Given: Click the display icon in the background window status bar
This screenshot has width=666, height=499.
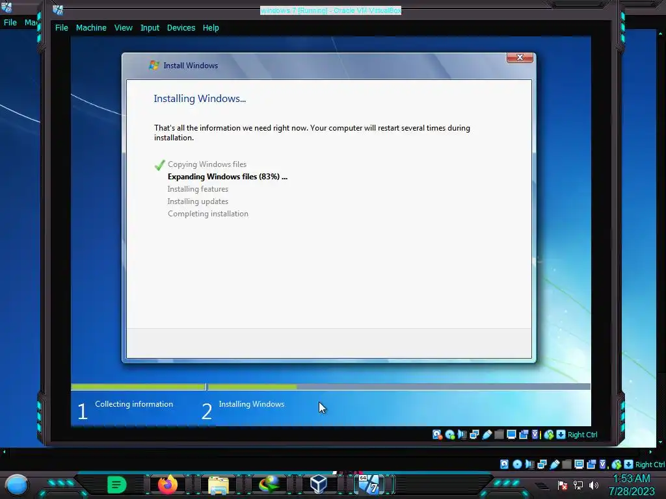Looking at the screenshot, I should pyautogui.click(x=579, y=464).
